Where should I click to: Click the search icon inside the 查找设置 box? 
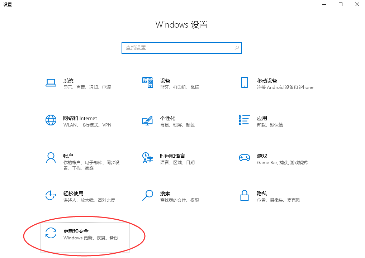coord(236,48)
